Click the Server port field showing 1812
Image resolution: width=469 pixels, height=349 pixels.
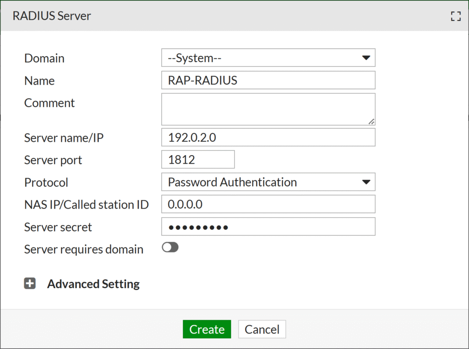pyautogui.click(x=197, y=159)
